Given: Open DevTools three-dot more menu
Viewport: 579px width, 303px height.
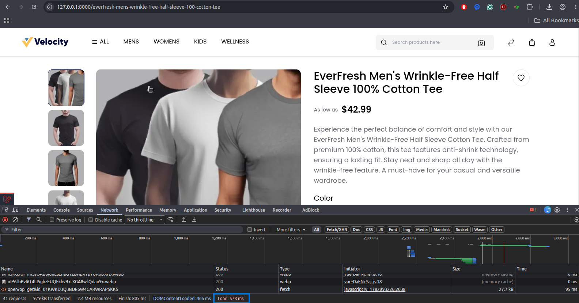Looking at the screenshot, I should coord(567,210).
